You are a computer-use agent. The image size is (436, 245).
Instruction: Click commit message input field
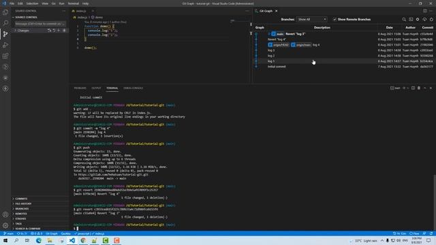click(x=40, y=24)
